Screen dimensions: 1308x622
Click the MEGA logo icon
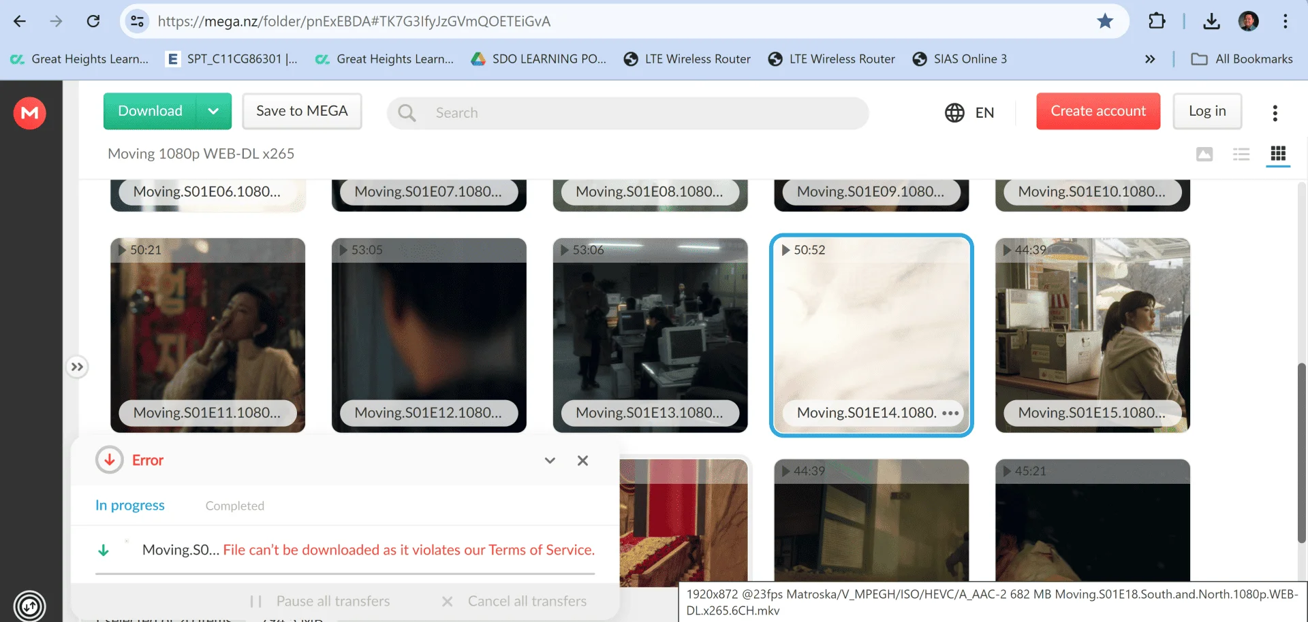[30, 112]
